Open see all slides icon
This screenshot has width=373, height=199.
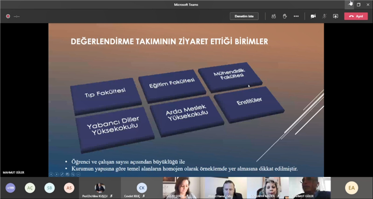pyautogui.click(x=67, y=174)
